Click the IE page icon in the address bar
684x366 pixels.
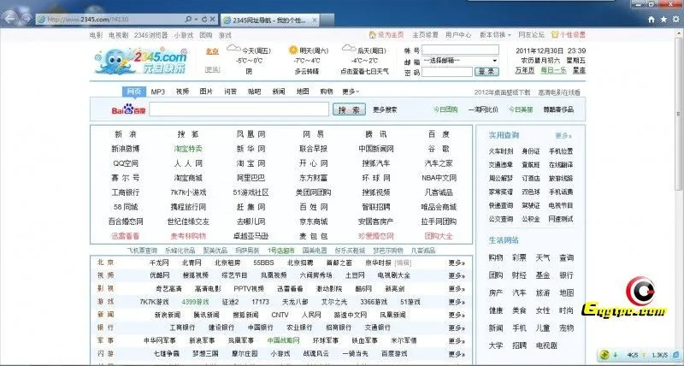point(41,19)
